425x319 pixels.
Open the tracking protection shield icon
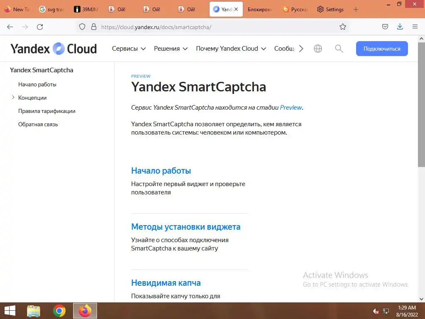click(x=82, y=27)
